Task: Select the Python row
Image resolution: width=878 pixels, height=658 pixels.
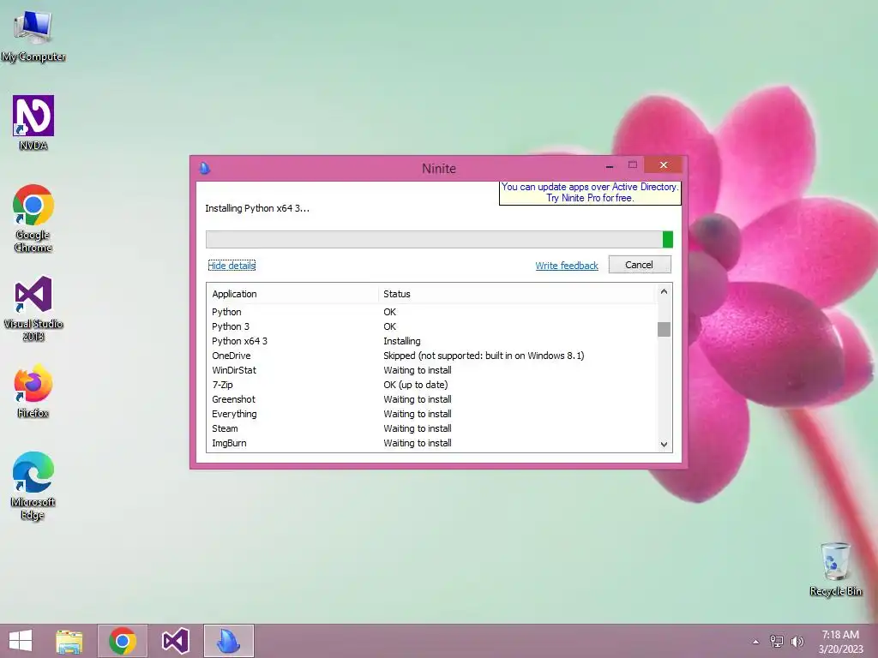Action: (432, 312)
